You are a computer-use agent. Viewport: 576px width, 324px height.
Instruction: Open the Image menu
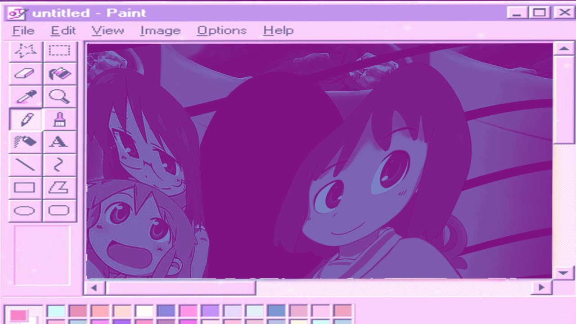(160, 31)
